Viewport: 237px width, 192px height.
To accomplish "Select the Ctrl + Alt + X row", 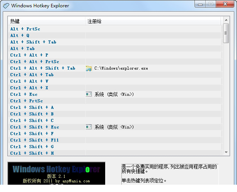I will pos(115,88).
